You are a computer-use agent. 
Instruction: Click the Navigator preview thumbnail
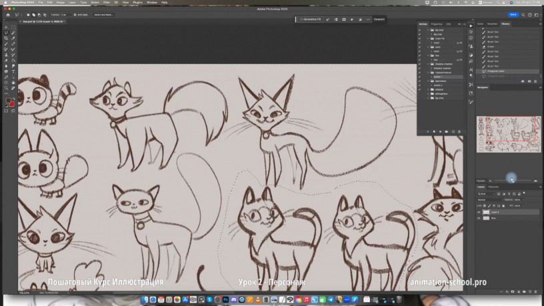coord(507,133)
